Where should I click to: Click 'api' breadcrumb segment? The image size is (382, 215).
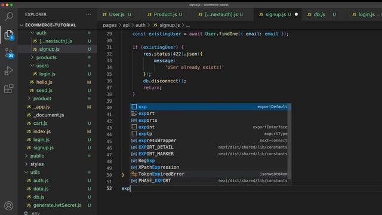click(126, 25)
